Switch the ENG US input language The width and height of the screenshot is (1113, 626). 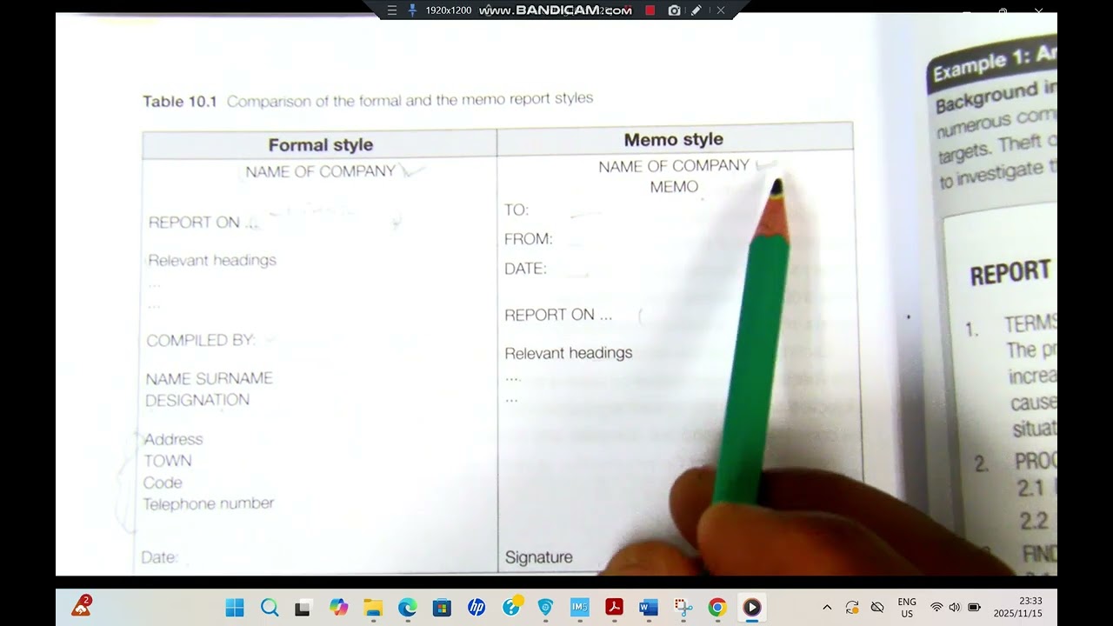click(907, 607)
